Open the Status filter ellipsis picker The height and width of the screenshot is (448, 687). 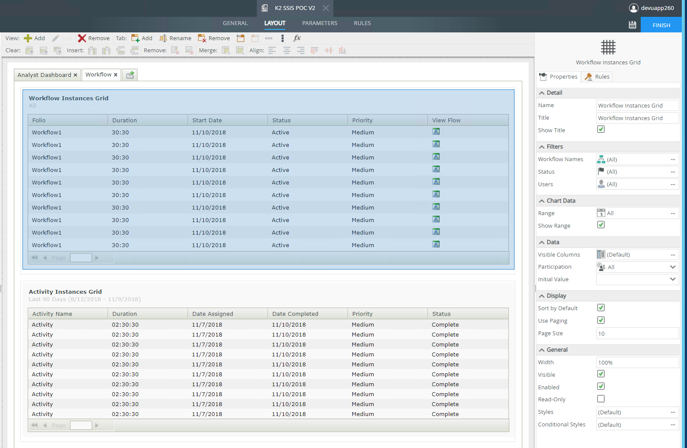point(673,172)
